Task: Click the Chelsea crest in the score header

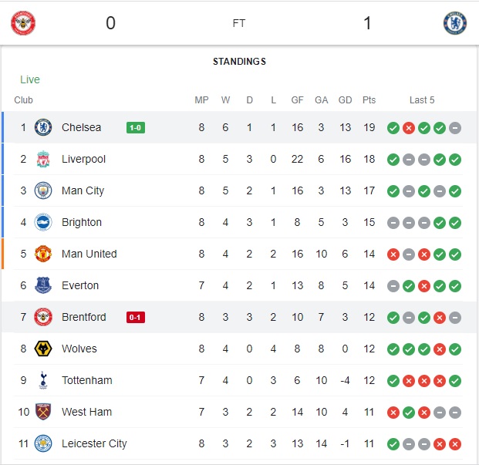Action: click(455, 23)
